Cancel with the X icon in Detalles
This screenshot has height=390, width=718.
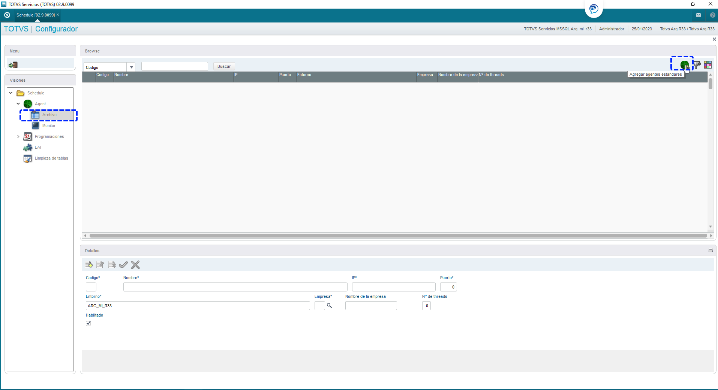135,265
